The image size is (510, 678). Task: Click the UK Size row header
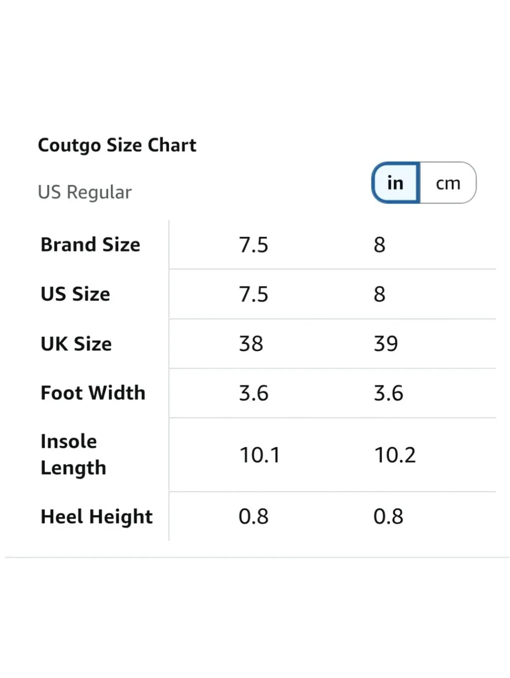[76, 344]
